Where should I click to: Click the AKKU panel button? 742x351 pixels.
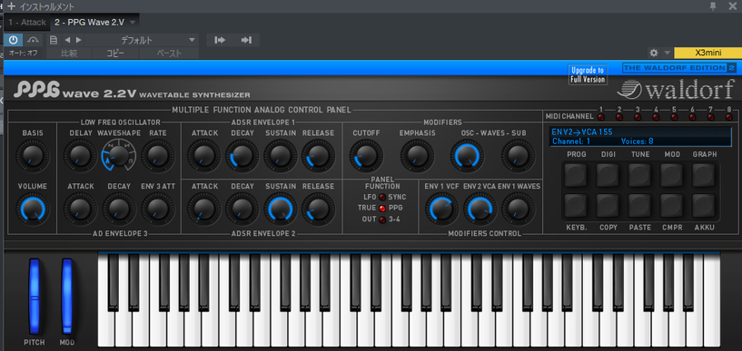[x=704, y=206]
